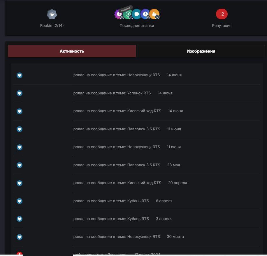267x256 pixels.
Task: Open Новокузнецк RTS topic dated 30 марта
Action: coord(143,237)
